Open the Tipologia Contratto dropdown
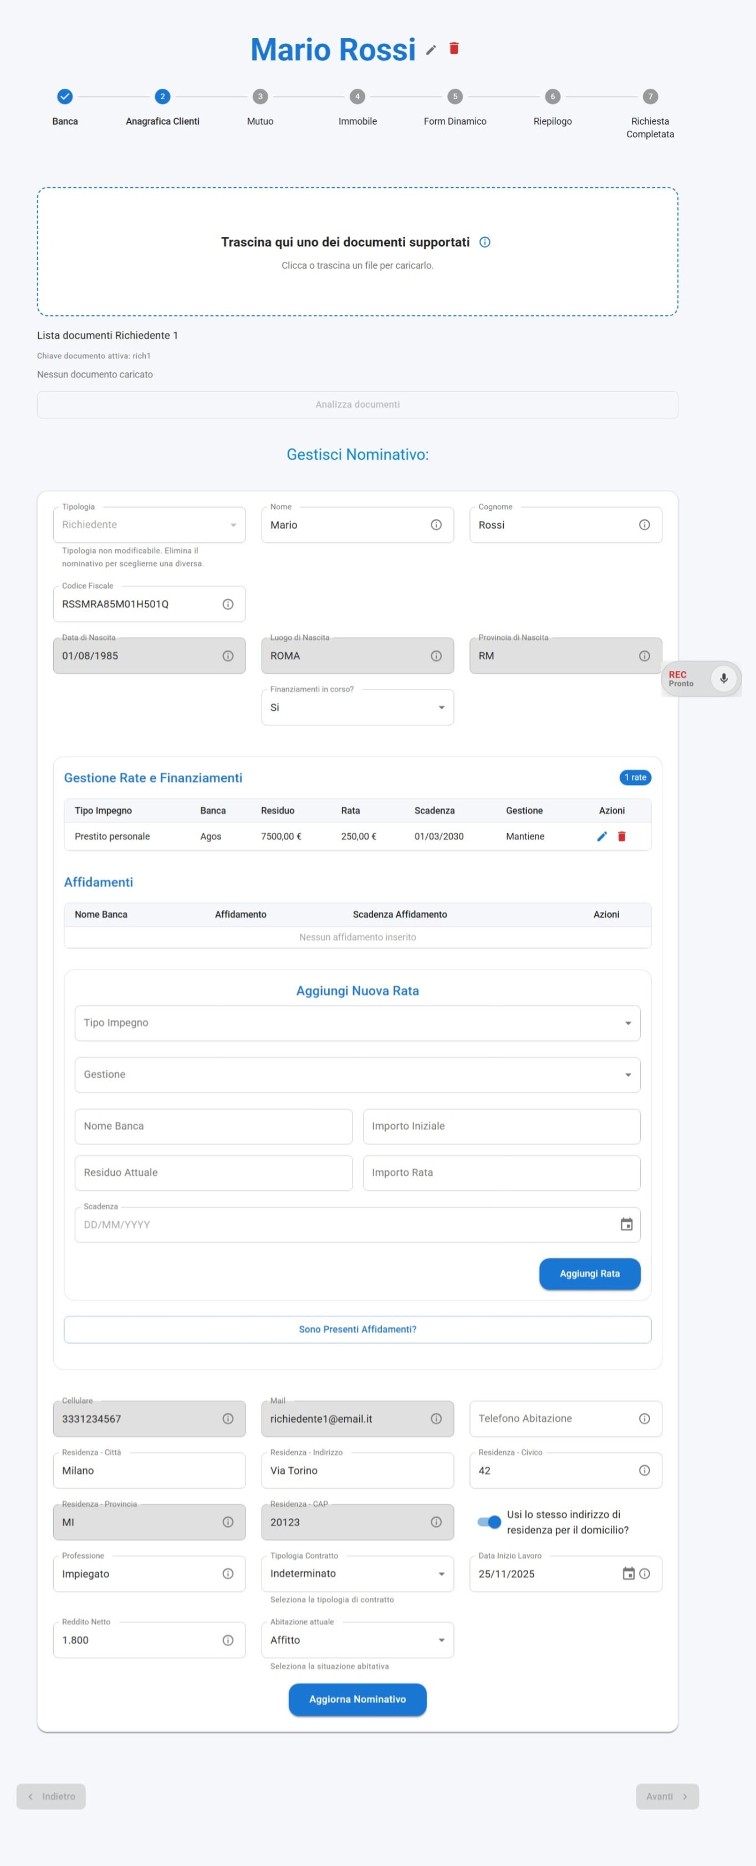This screenshot has height=1866, width=756. (357, 1573)
